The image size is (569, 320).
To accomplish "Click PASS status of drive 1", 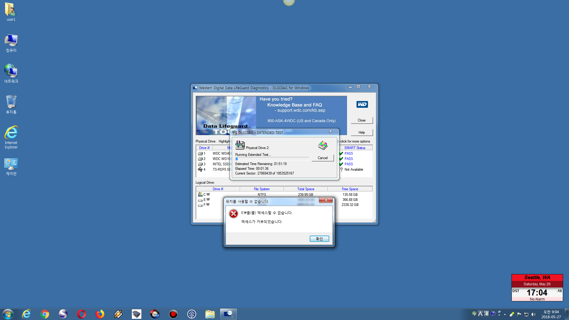I will pos(349,153).
